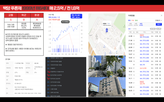The width and height of the screenshot is (164, 102).
Task: Select the 16.05 sale of 2억 6,000
Action: [x=145, y=91]
